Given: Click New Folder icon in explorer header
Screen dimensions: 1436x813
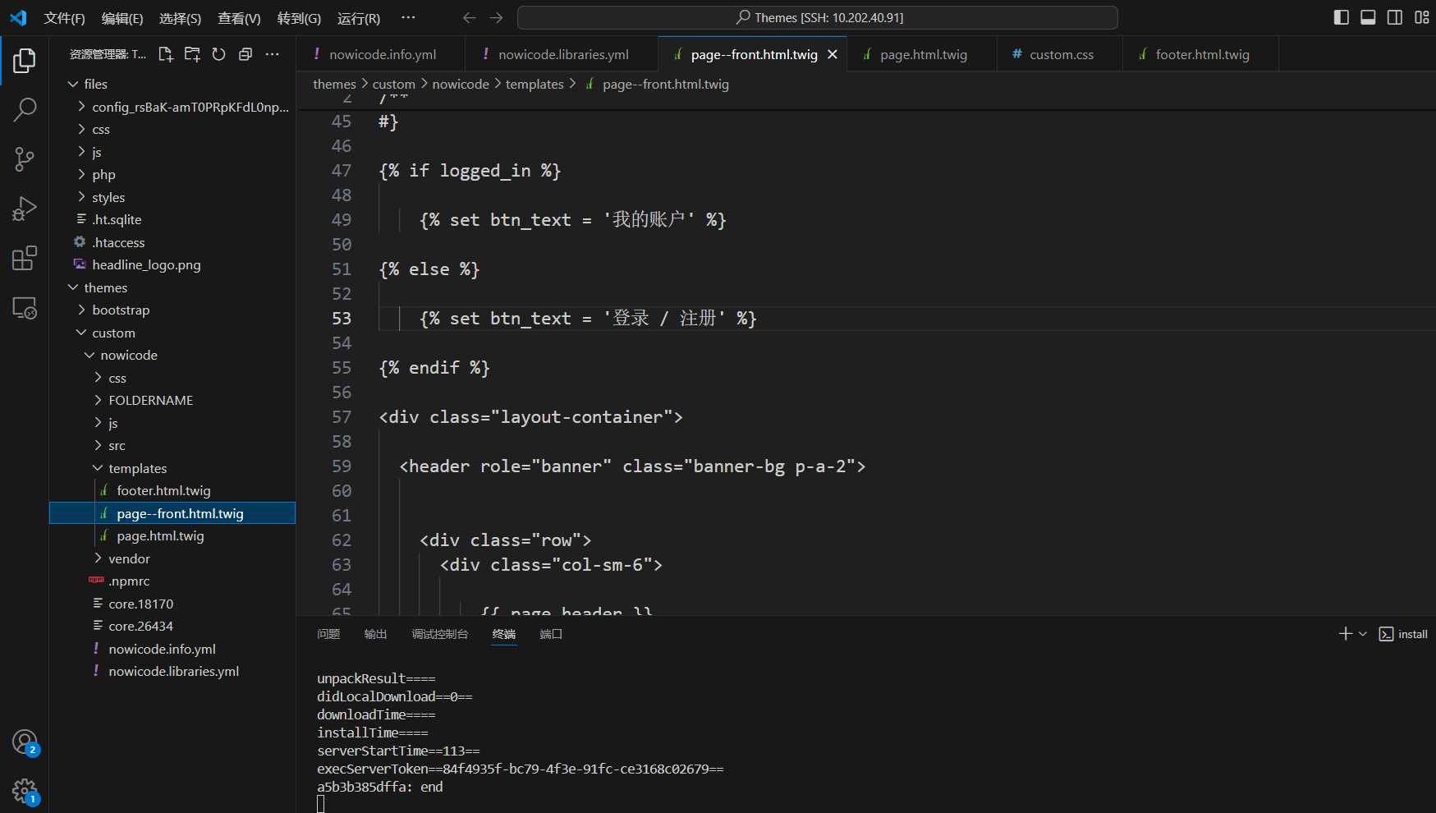Looking at the screenshot, I should 192,54.
